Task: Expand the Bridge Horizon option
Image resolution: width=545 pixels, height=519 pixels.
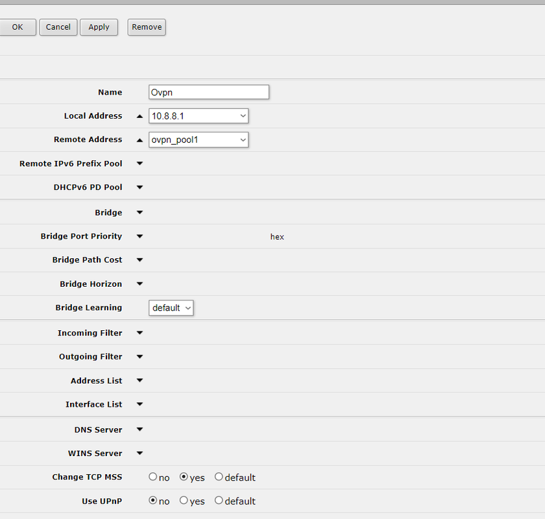Action: coord(139,284)
